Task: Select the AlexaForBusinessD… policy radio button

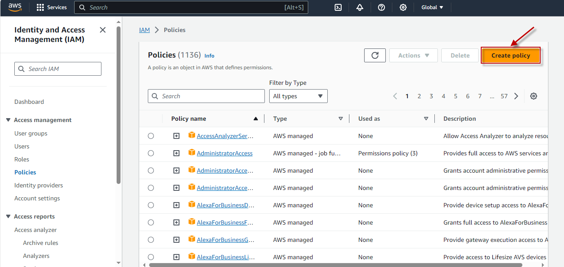Action: click(x=151, y=205)
